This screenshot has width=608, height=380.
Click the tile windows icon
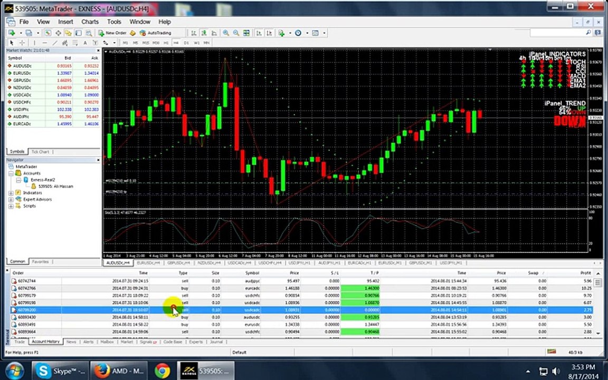coord(246,33)
